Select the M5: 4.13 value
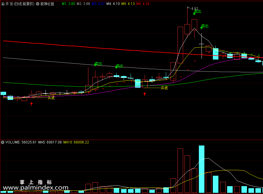 click(x=128, y=4)
